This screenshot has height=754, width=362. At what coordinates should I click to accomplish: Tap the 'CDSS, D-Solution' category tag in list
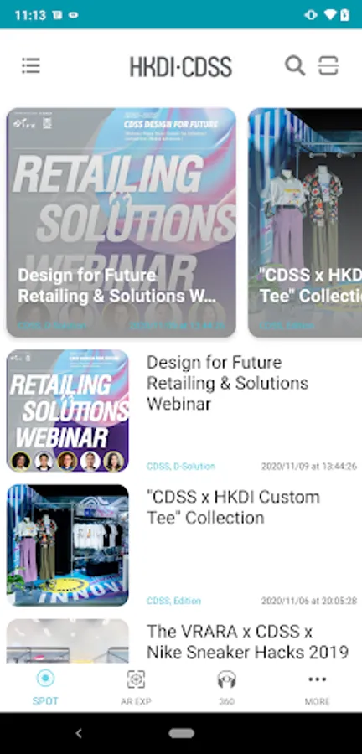tap(181, 466)
